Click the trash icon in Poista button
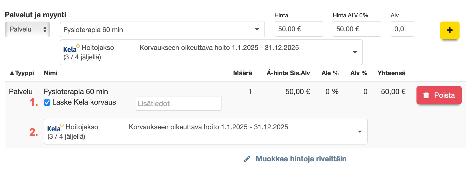Image resolution: width=469 pixels, height=175 pixels. coord(426,95)
